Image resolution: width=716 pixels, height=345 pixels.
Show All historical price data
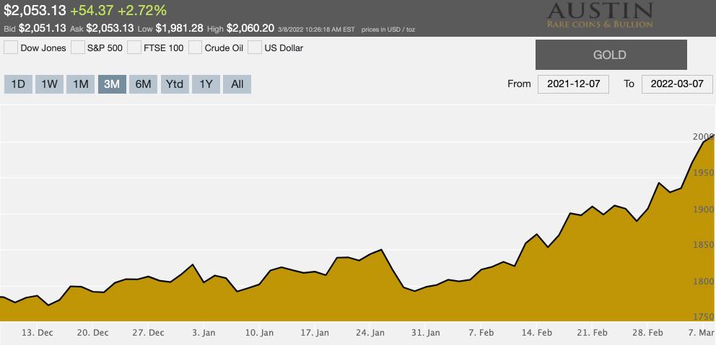237,84
